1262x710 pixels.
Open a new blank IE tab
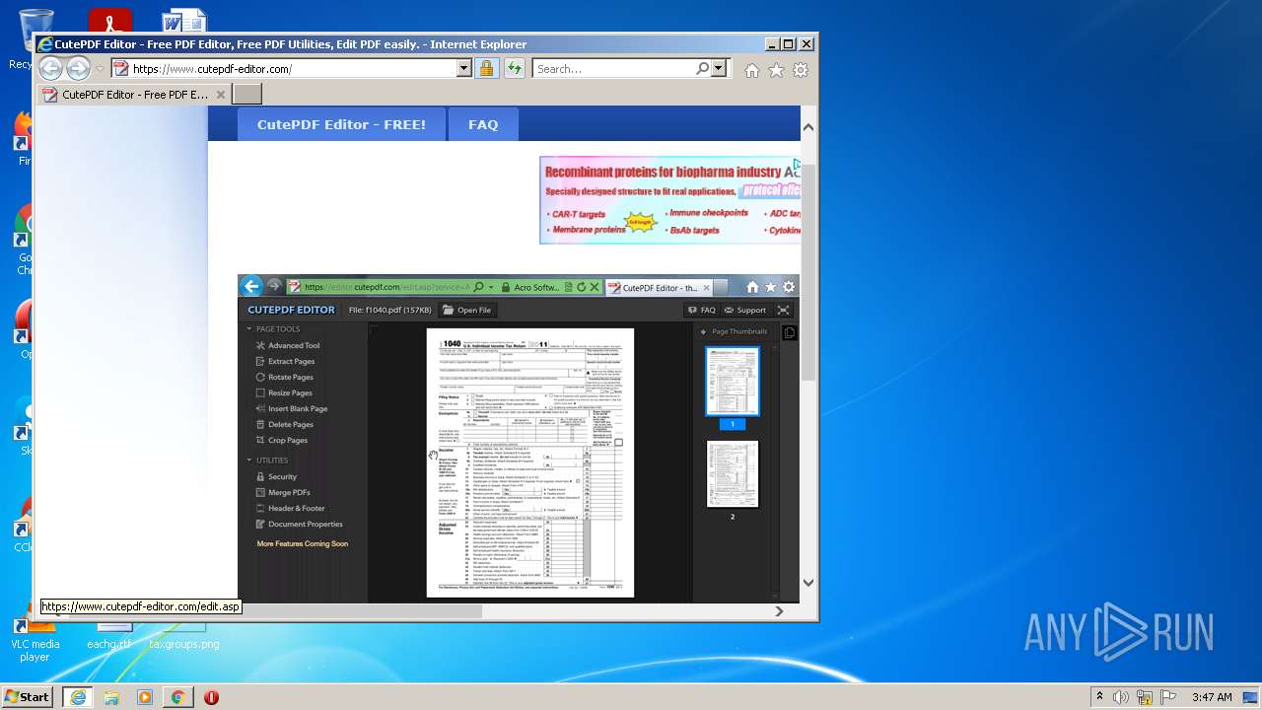click(x=246, y=95)
